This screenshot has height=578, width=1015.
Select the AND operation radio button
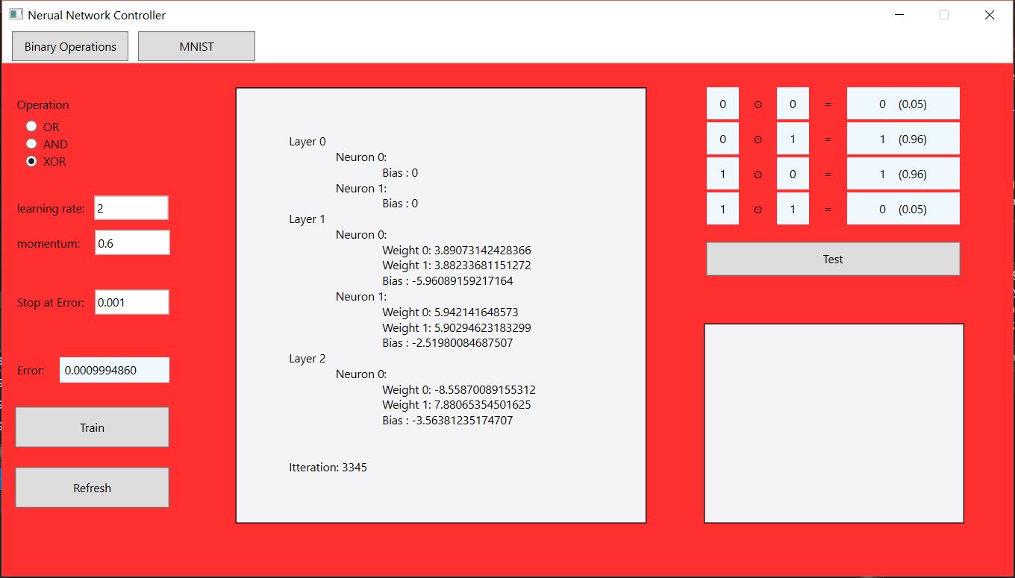tap(31, 144)
